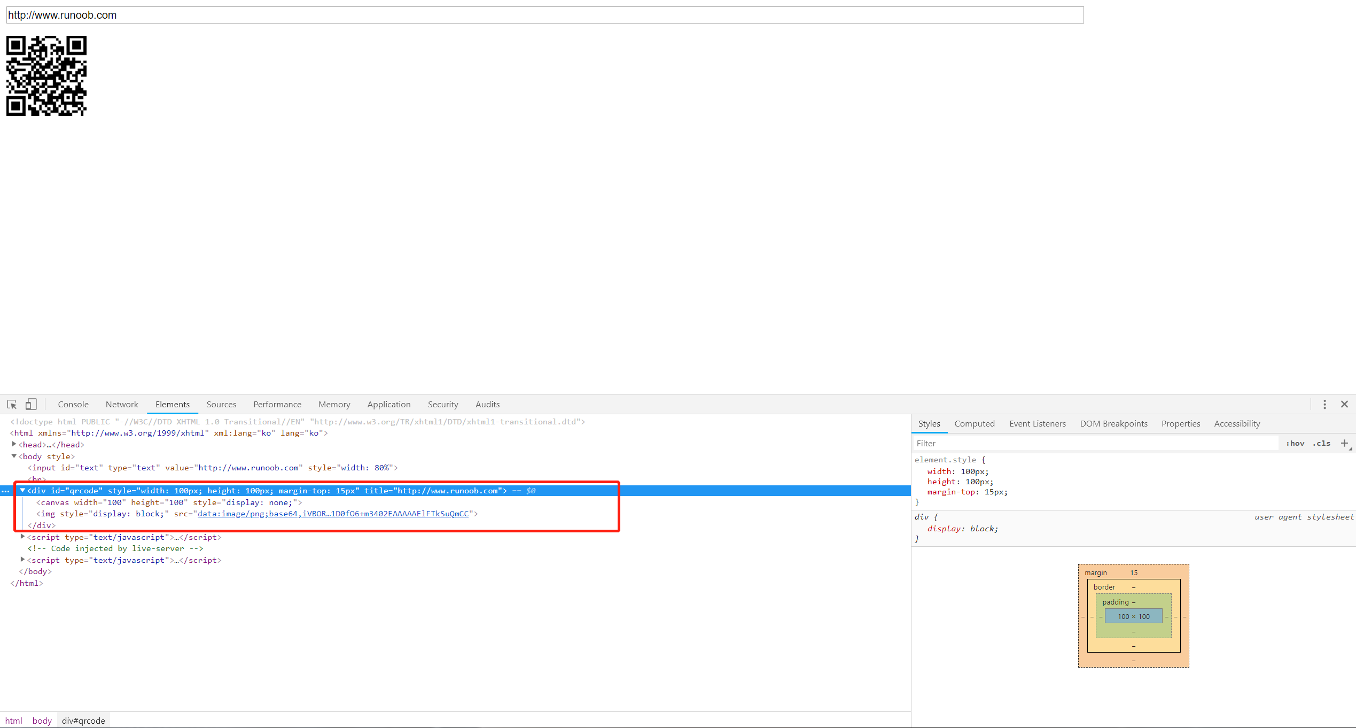Activate the inspect element picker icon
The width and height of the screenshot is (1356, 728).
12,404
